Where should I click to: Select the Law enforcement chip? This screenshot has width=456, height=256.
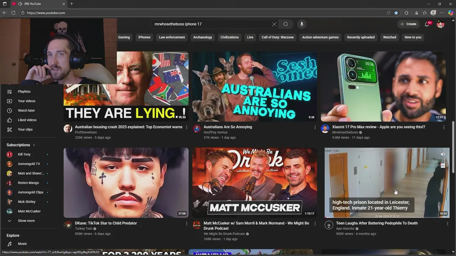pos(172,37)
